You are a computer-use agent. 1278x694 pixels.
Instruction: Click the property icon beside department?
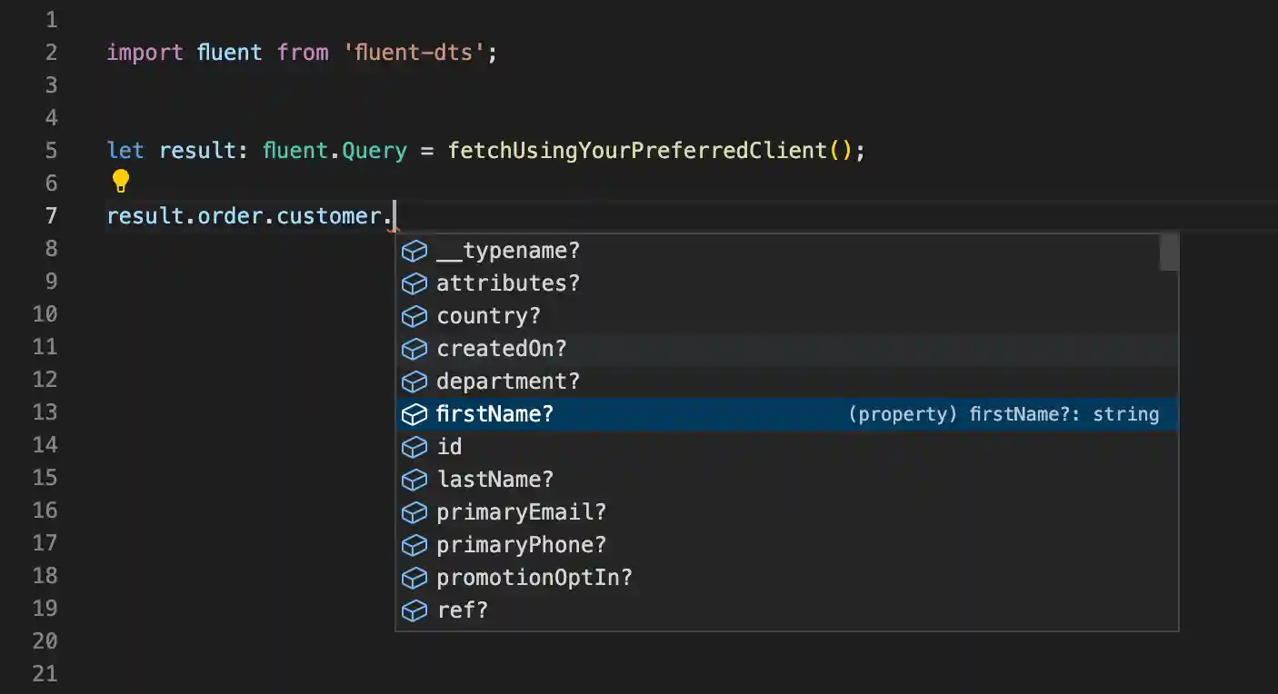pyautogui.click(x=414, y=382)
